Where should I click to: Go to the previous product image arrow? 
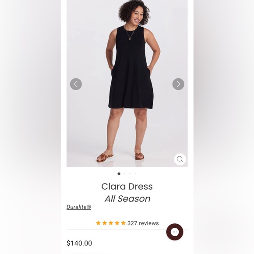pyautogui.click(x=76, y=84)
